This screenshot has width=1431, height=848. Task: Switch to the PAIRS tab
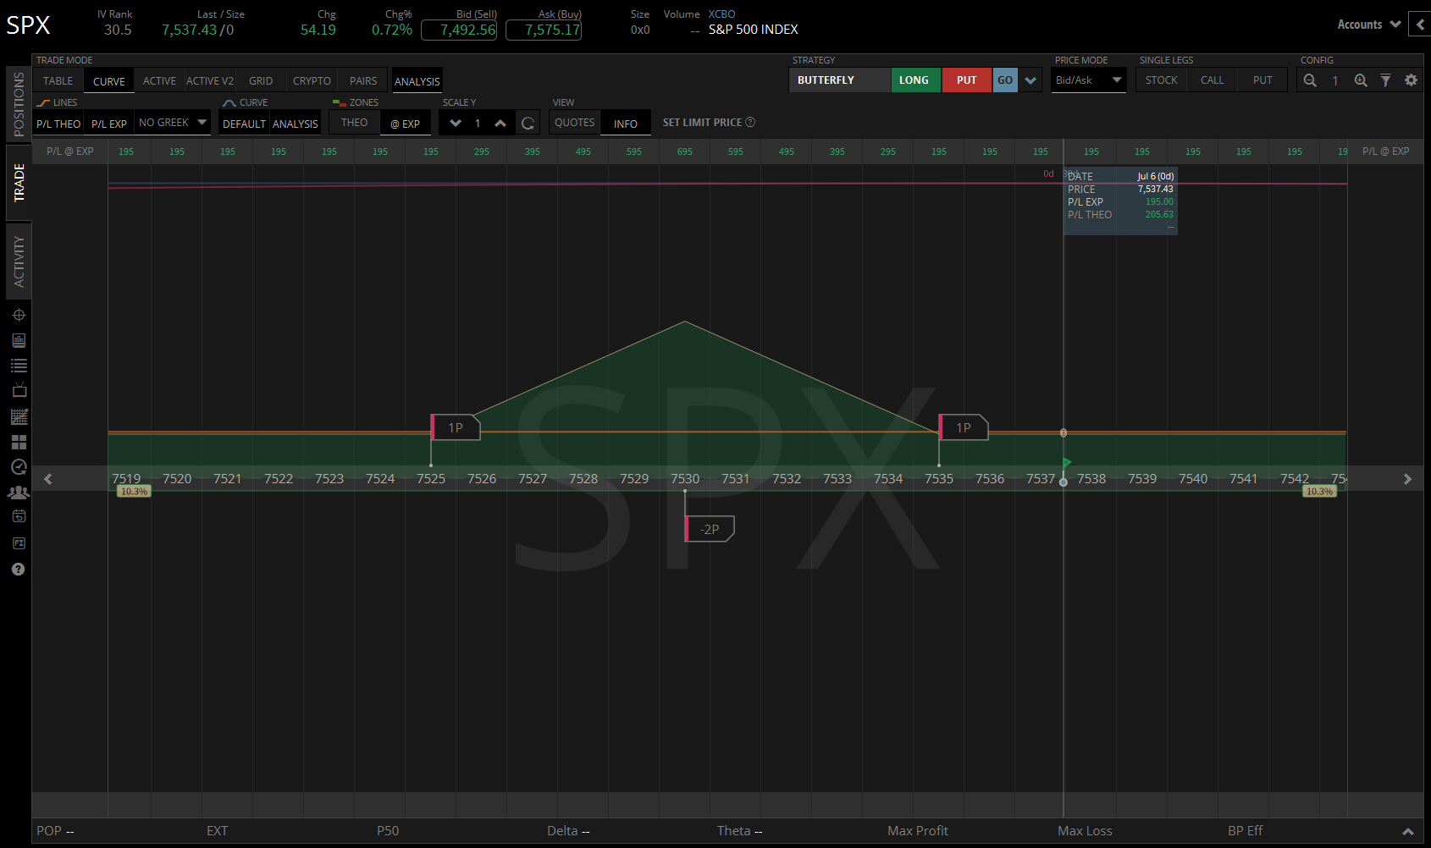[x=363, y=81]
